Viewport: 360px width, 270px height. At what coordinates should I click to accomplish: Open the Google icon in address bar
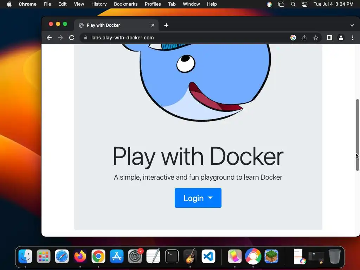point(293,38)
